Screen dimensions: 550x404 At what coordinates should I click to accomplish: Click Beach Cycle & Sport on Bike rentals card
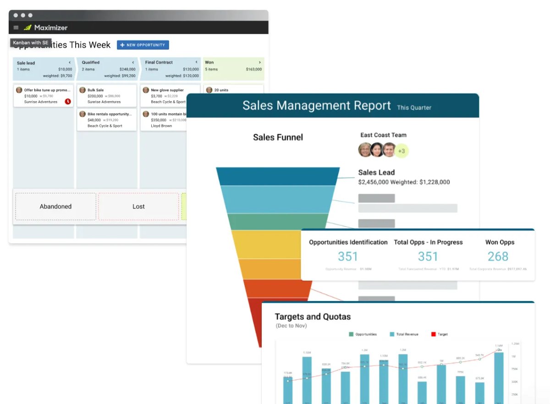tap(105, 126)
